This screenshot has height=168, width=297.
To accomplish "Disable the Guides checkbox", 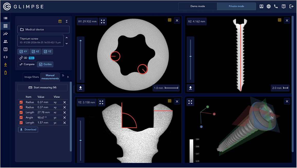I will pos(45,64).
